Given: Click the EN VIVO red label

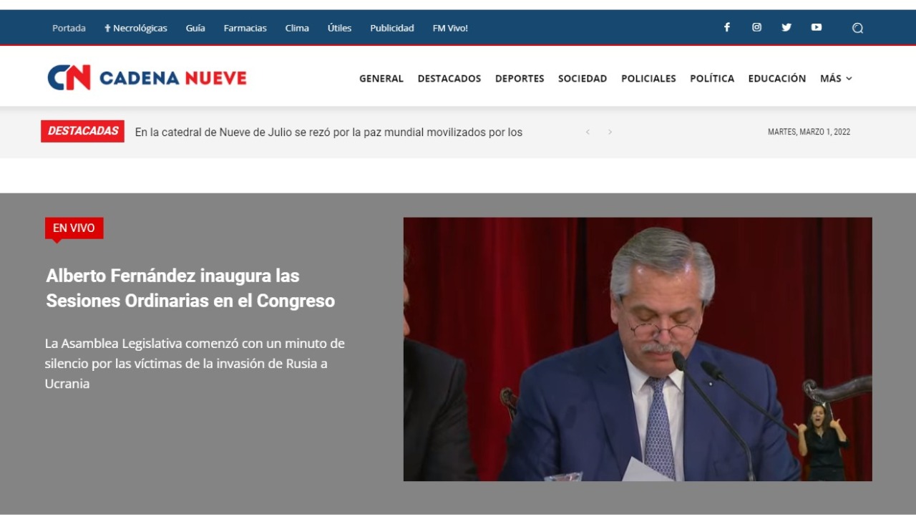Looking at the screenshot, I should point(74,228).
